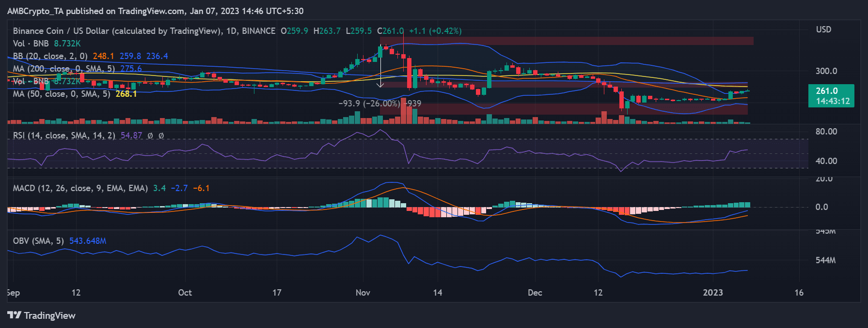Click the 14 date on time axis

point(438,293)
